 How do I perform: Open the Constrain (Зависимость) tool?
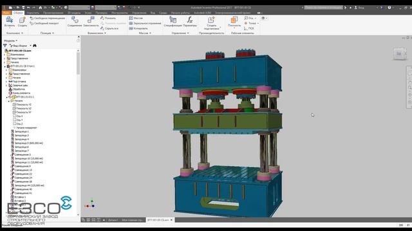(91, 22)
